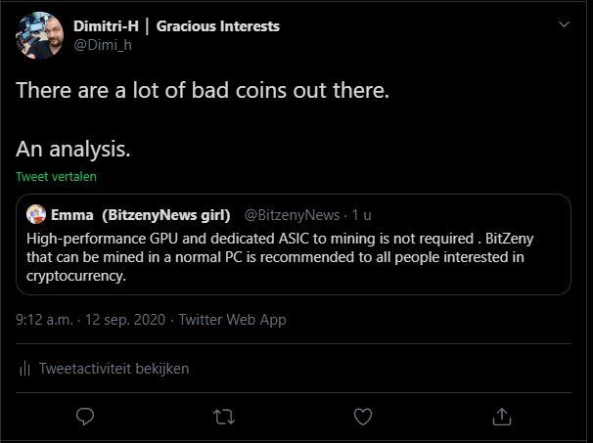Like the tweet with the heart icon
This screenshot has width=593, height=443.
363,417
